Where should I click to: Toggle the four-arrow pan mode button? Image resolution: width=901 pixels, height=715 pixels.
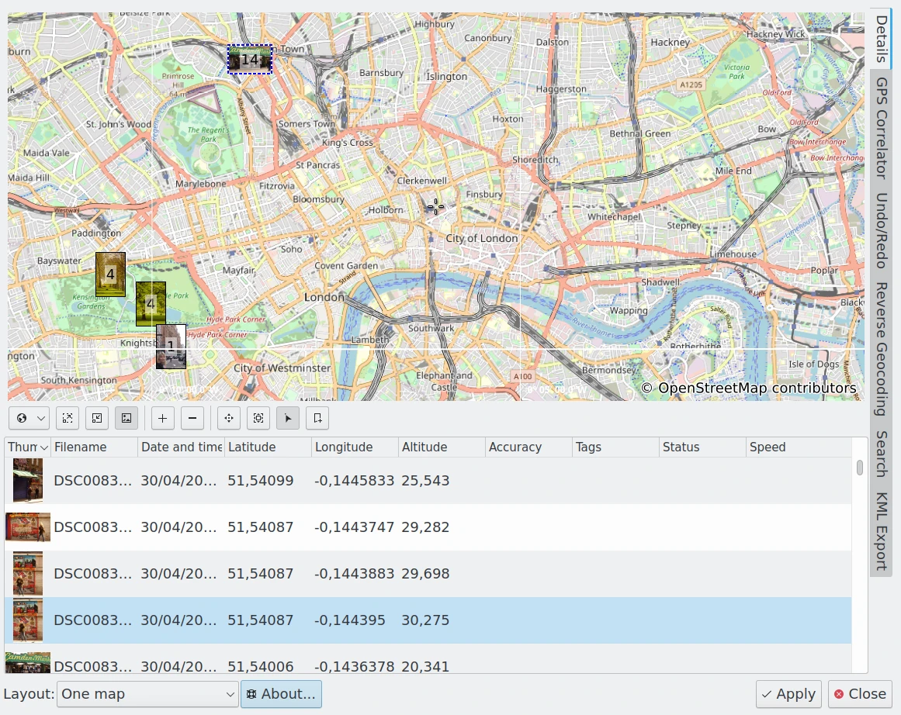point(229,419)
